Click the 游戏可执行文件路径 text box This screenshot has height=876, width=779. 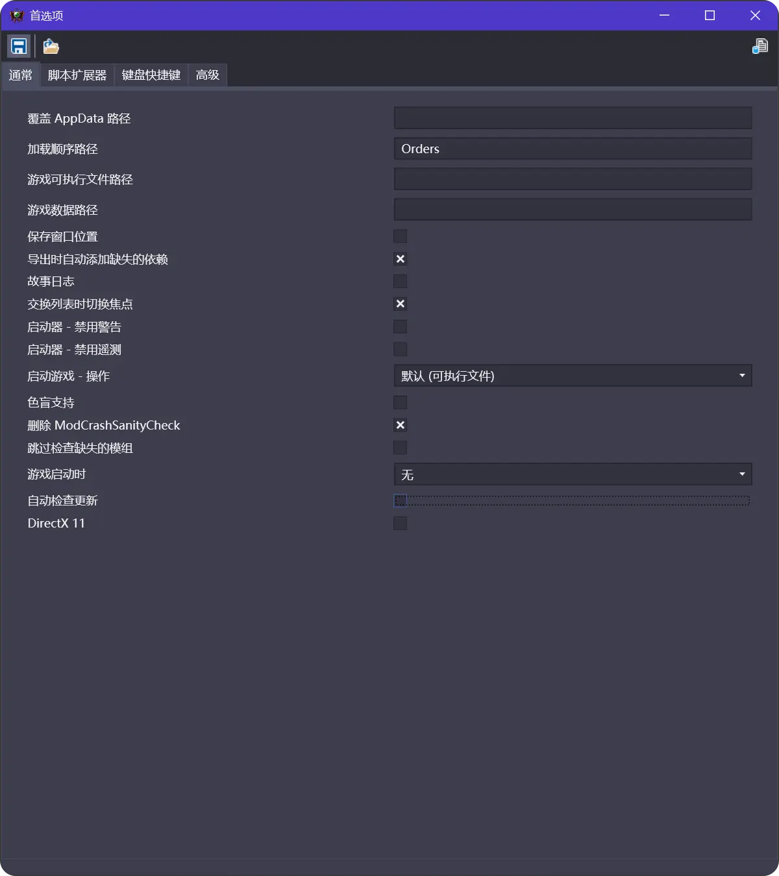(x=573, y=179)
